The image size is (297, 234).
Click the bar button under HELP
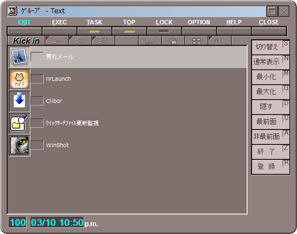(234, 31)
